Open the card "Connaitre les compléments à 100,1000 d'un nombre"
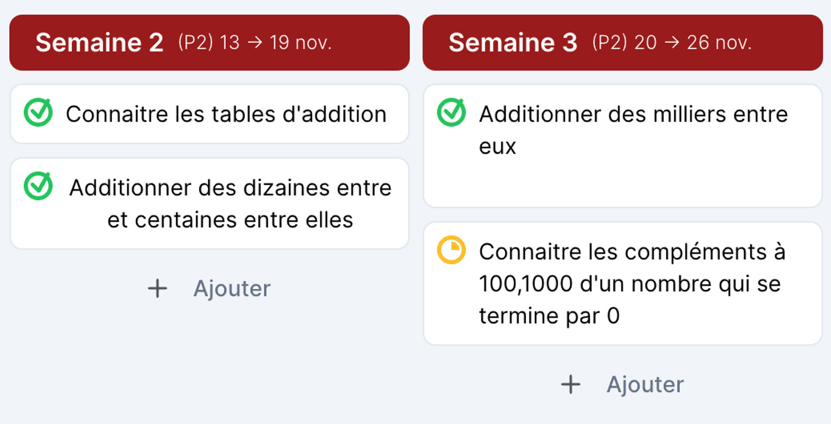 pos(623,283)
